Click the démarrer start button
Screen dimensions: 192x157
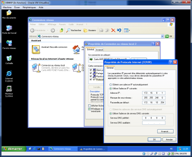[x=14, y=149]
